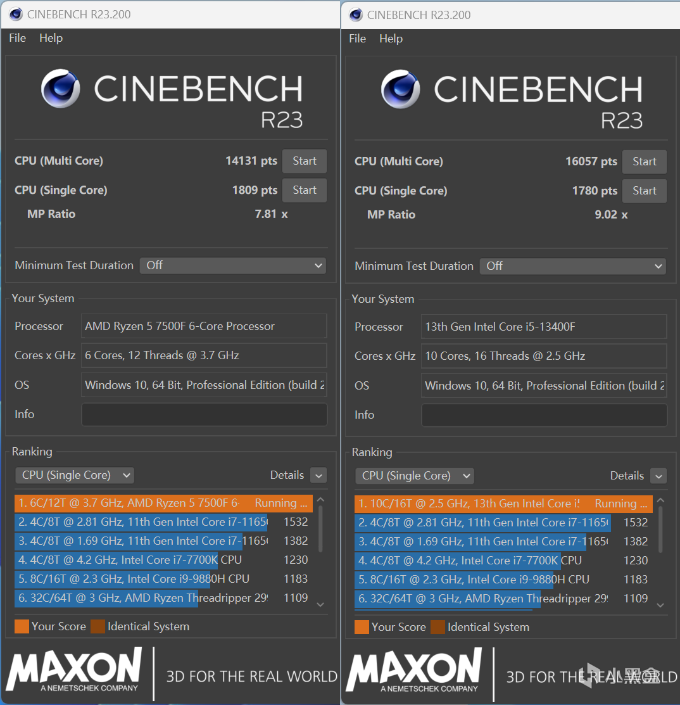680x705 pixels.
Task: Click OS field in left window
Action: pyautogui.click(x=204, y=385)
